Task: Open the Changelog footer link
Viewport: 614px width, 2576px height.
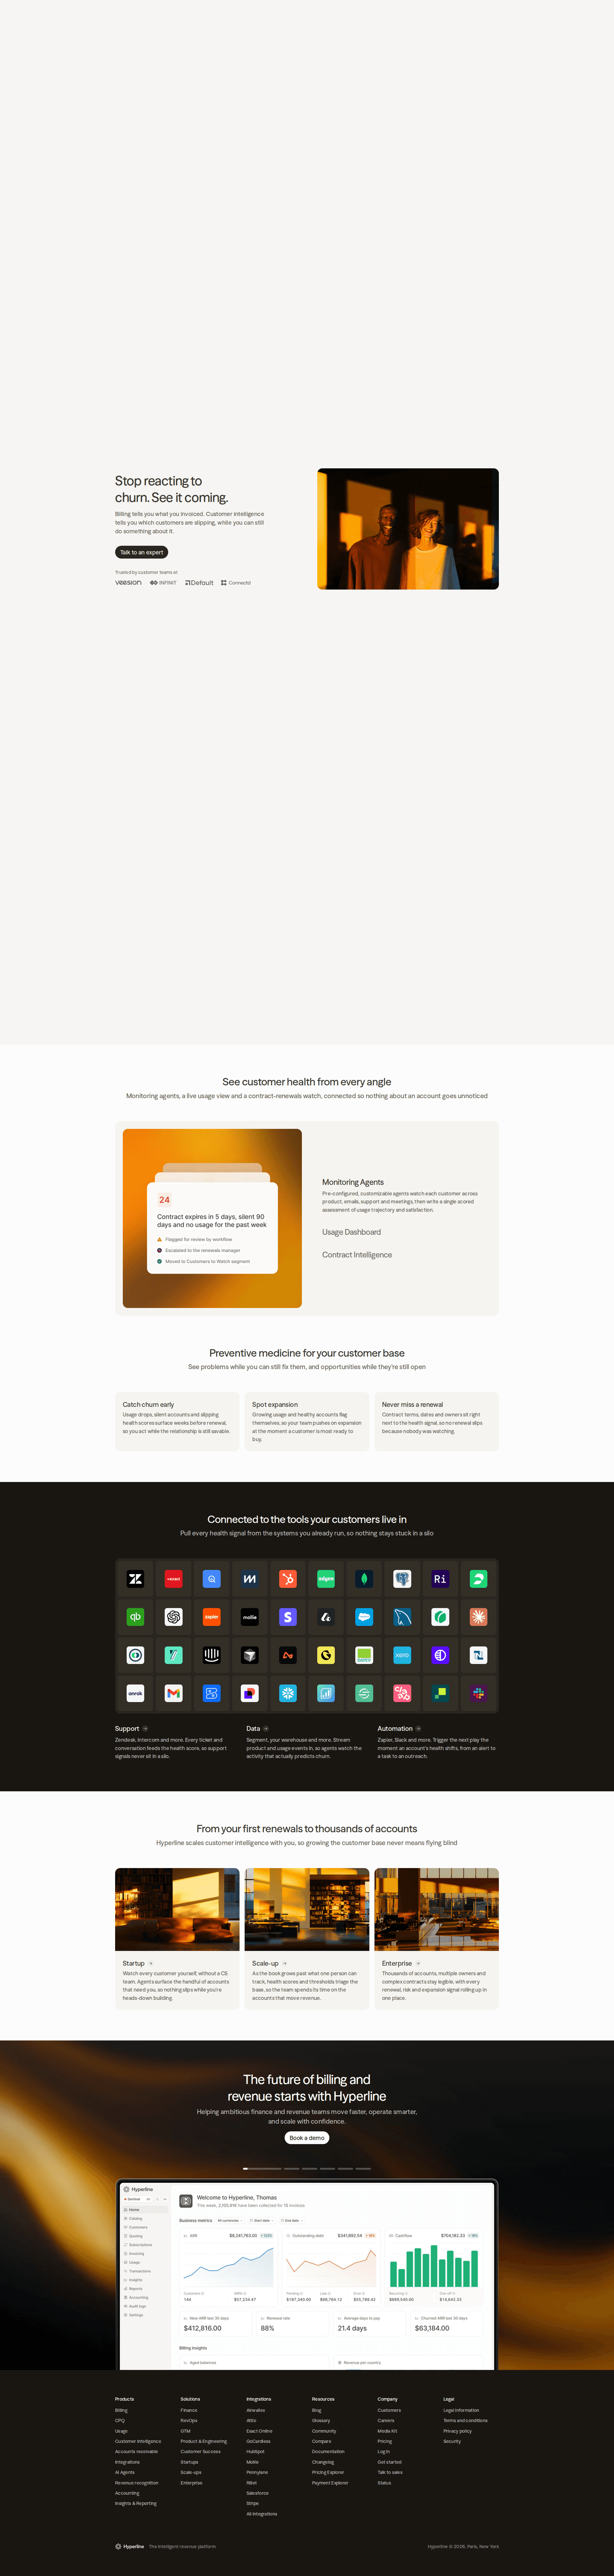Action: tap(323, 2462)
